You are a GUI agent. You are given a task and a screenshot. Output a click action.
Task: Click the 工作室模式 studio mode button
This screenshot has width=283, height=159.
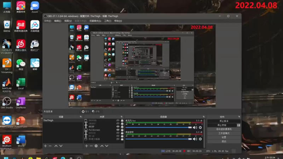pos(224,133)
